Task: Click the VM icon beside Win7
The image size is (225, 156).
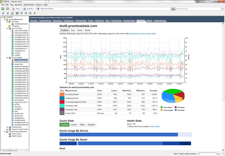Action: pos(12,111)
